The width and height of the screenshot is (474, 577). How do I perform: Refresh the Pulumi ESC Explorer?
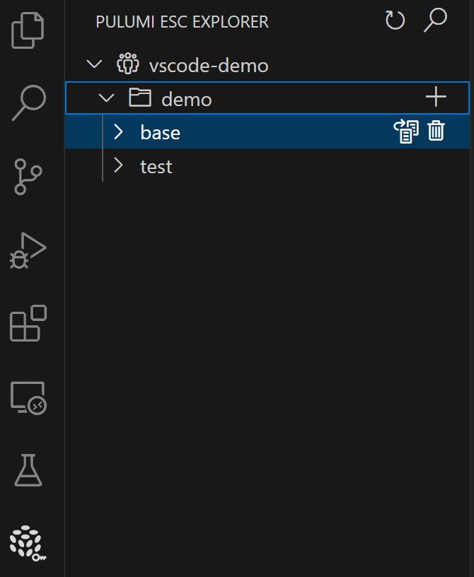(x=395, y=21)
